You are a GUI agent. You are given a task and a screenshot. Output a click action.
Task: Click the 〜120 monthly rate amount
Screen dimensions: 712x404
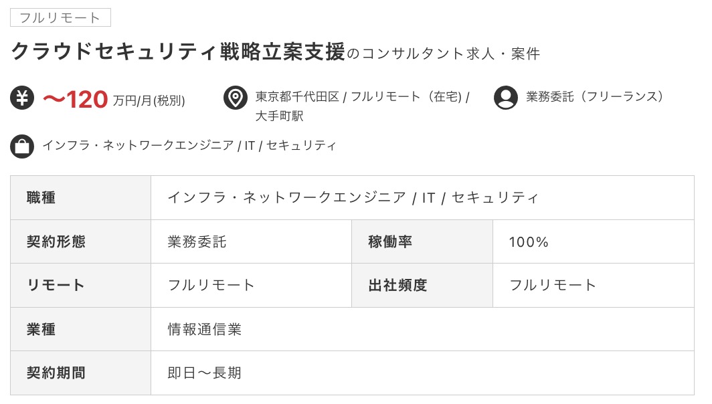(x=75, y=100)
